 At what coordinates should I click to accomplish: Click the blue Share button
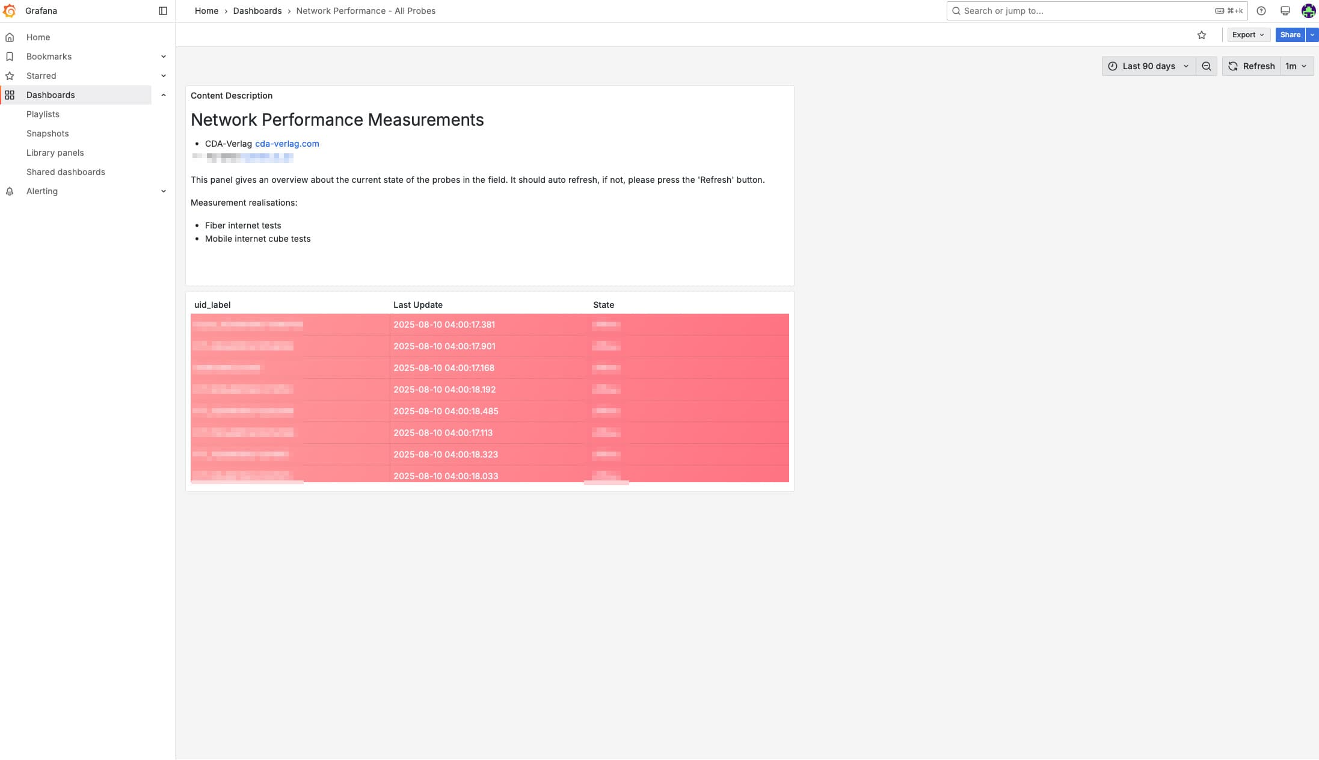1290,35
